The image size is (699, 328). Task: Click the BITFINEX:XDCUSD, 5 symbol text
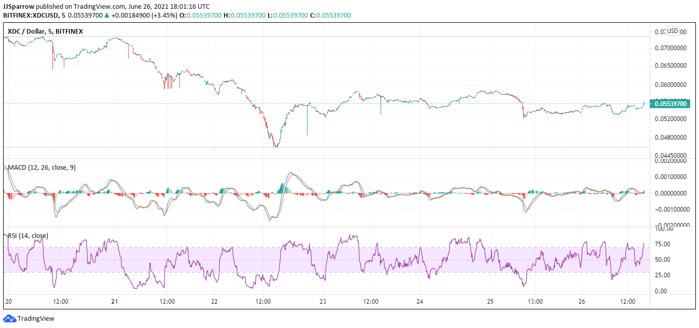(33, 16)
